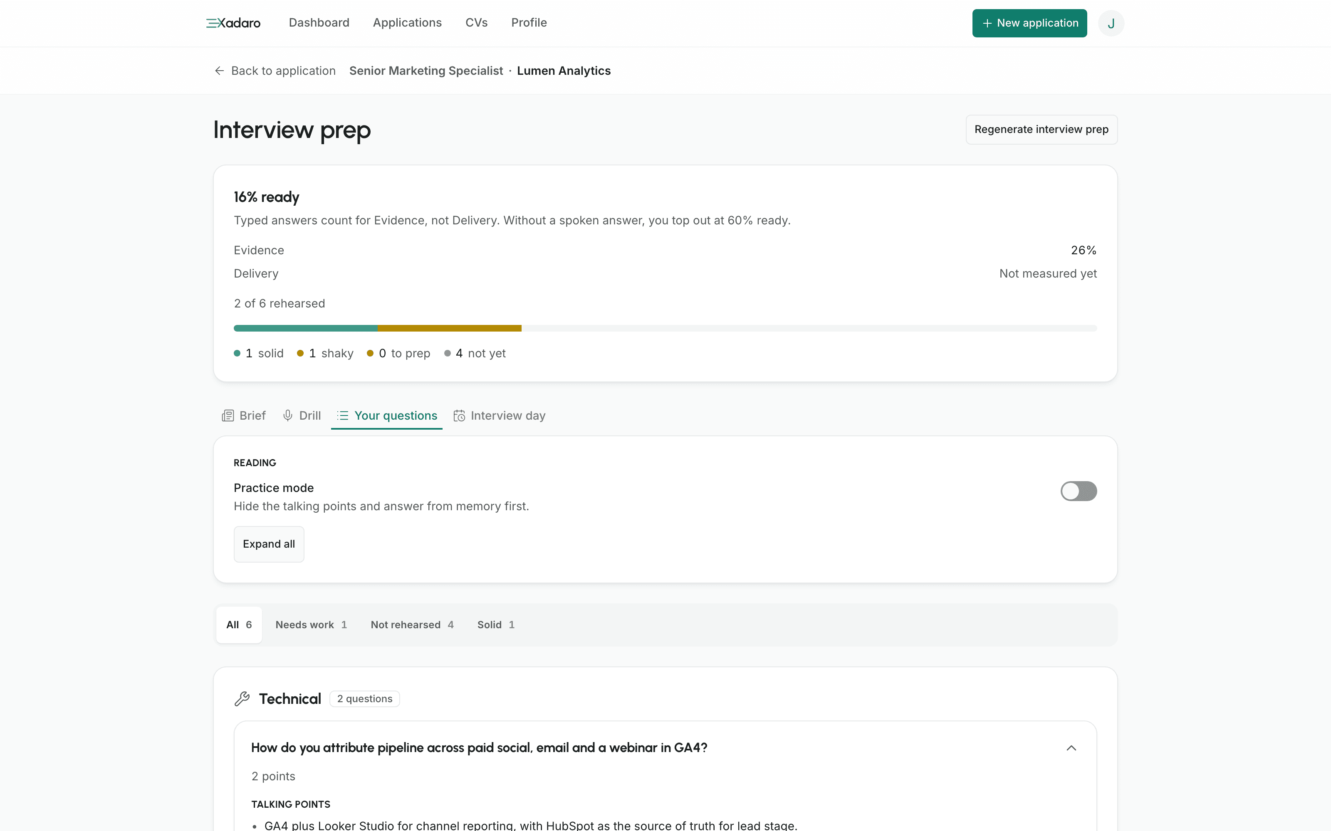This screenshot has height=831, width=1331.
Task: Go to the Dashboard menu item
Action: pyautogui.click(x=319, y=22)
